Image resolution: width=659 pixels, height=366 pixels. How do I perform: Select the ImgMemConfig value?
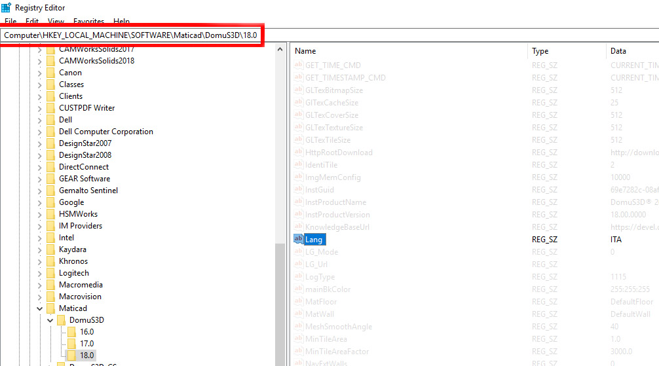coord(332,177)
